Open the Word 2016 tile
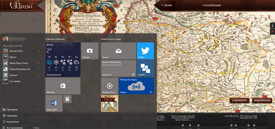 click(54, 104)
